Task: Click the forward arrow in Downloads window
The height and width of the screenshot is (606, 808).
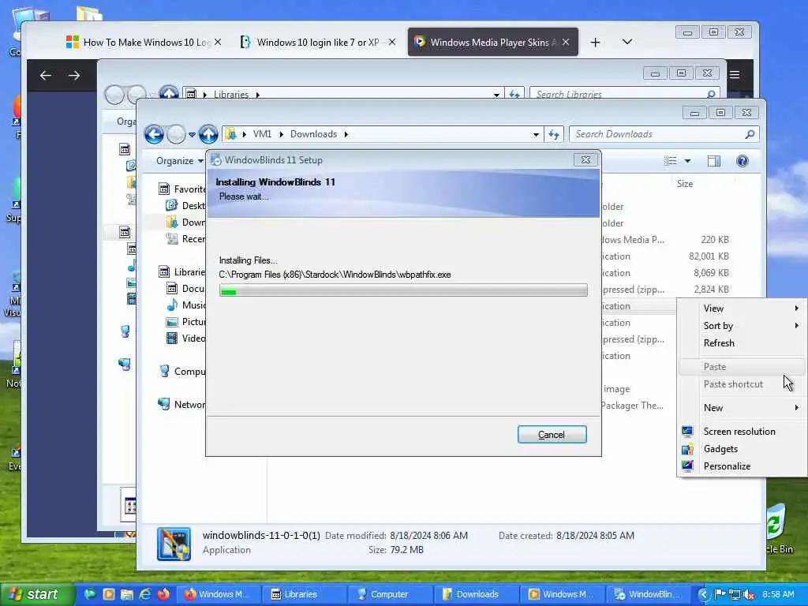Action: (x=176, y=134)
